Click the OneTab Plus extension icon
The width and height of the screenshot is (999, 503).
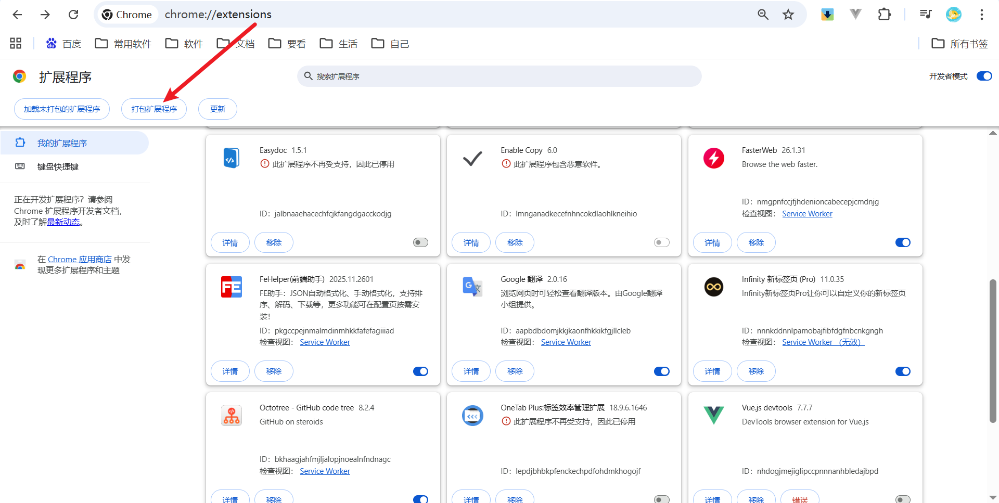472,416
